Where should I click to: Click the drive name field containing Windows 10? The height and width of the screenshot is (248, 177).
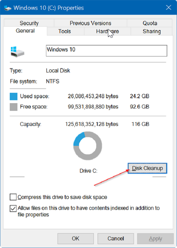(106, 51)
